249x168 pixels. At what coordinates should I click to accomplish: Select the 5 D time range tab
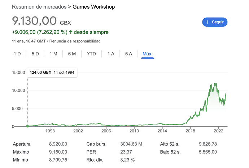[x=35, y=54]
